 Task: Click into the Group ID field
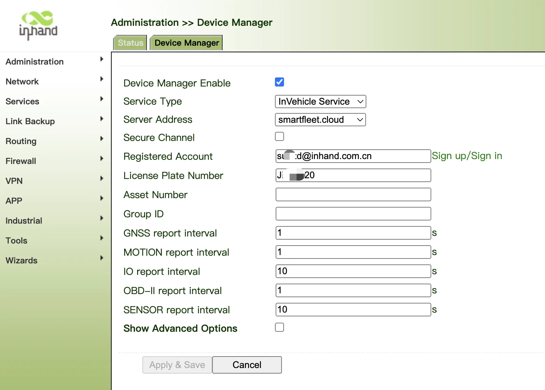tap(353, 213)
